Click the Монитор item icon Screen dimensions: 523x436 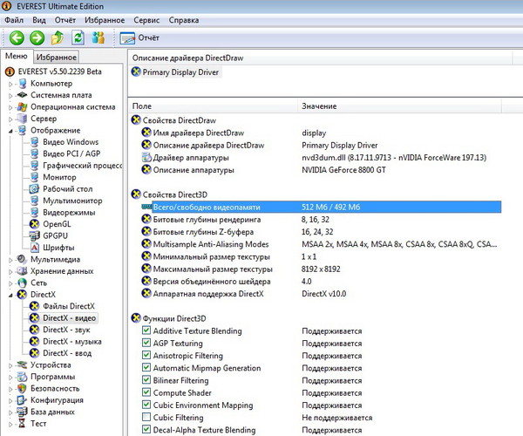(x=34, y=177)
